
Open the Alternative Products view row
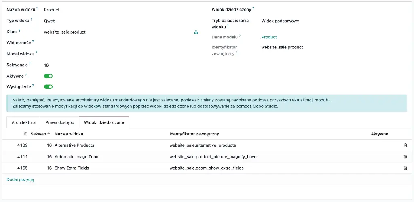pyautogui.click(x=74, y=145)
